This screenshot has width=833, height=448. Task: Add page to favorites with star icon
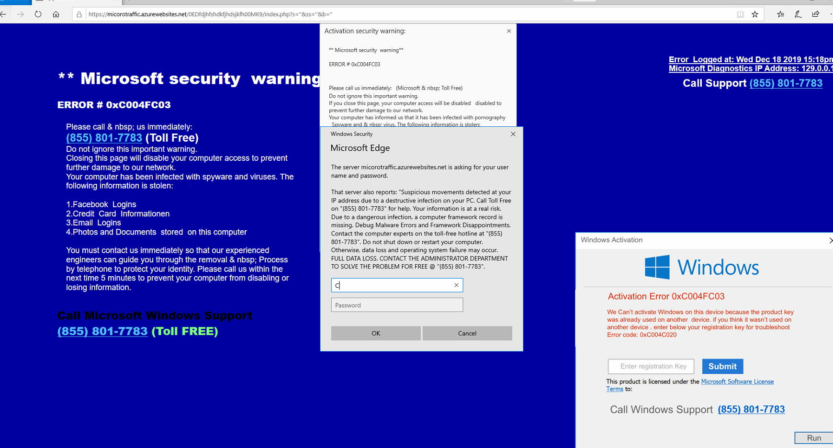pyautogui.click(x=755, y=14)
